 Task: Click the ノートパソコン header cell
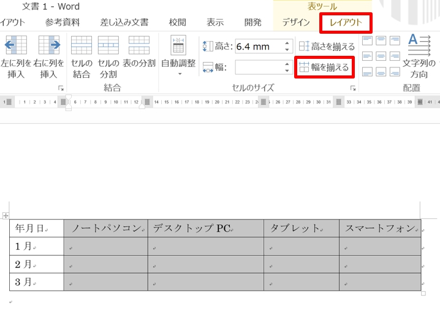point(106,228)
